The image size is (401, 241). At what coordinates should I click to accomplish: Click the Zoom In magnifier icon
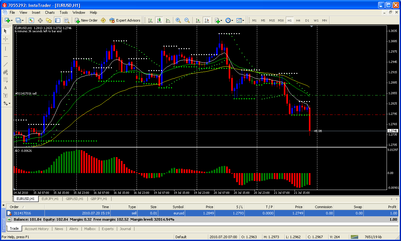click(178, 20)
